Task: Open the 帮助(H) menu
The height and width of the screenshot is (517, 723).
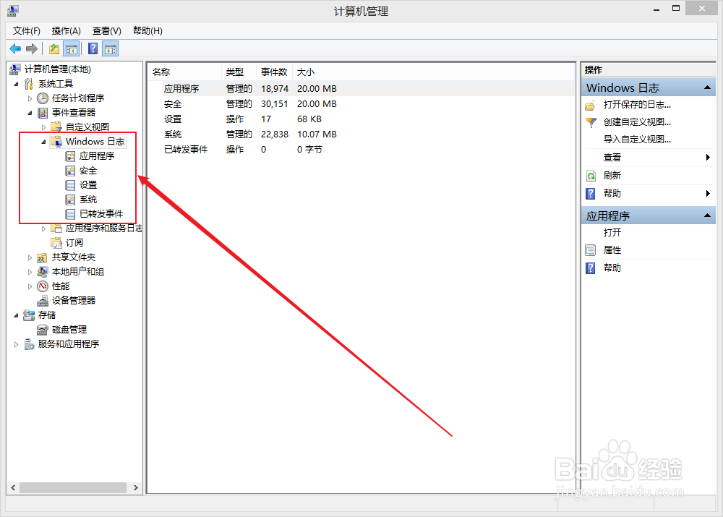Action: tap(147, 31)
